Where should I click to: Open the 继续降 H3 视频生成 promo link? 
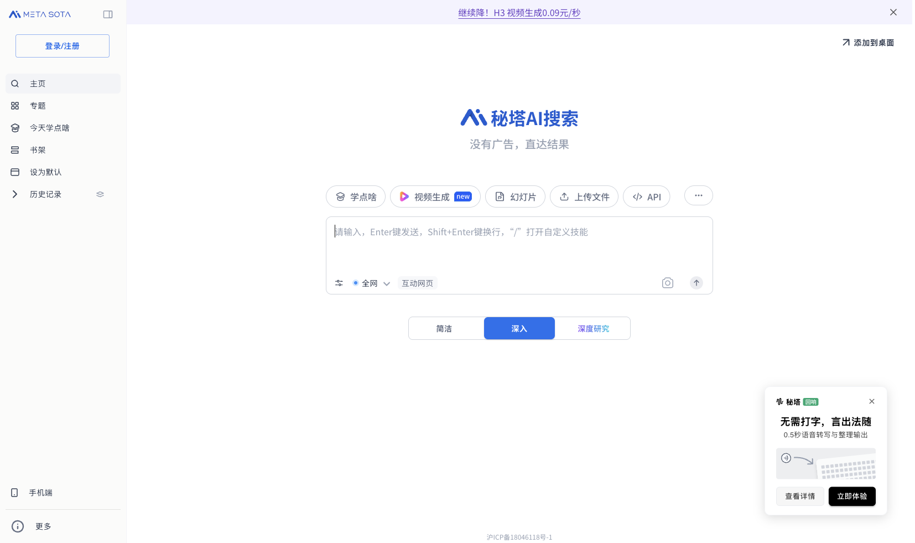click(519, 13)
